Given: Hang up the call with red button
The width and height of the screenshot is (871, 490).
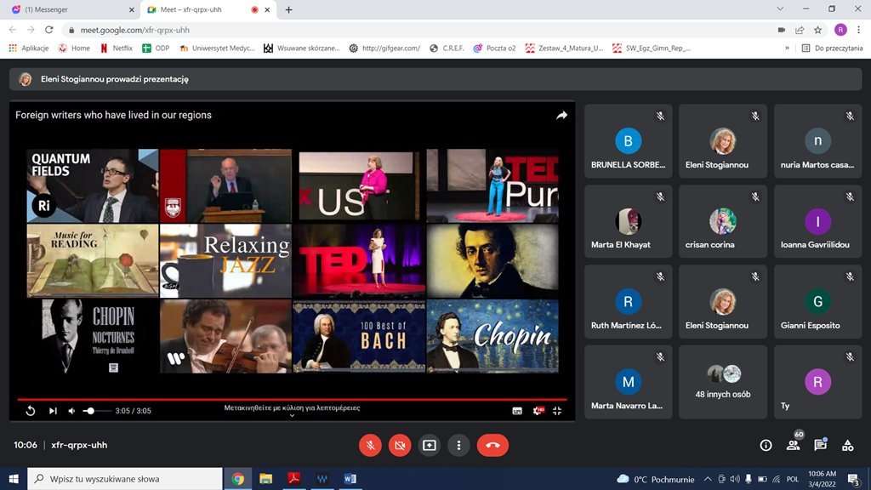Looking at the screenshot, I should tap(492, 445).
